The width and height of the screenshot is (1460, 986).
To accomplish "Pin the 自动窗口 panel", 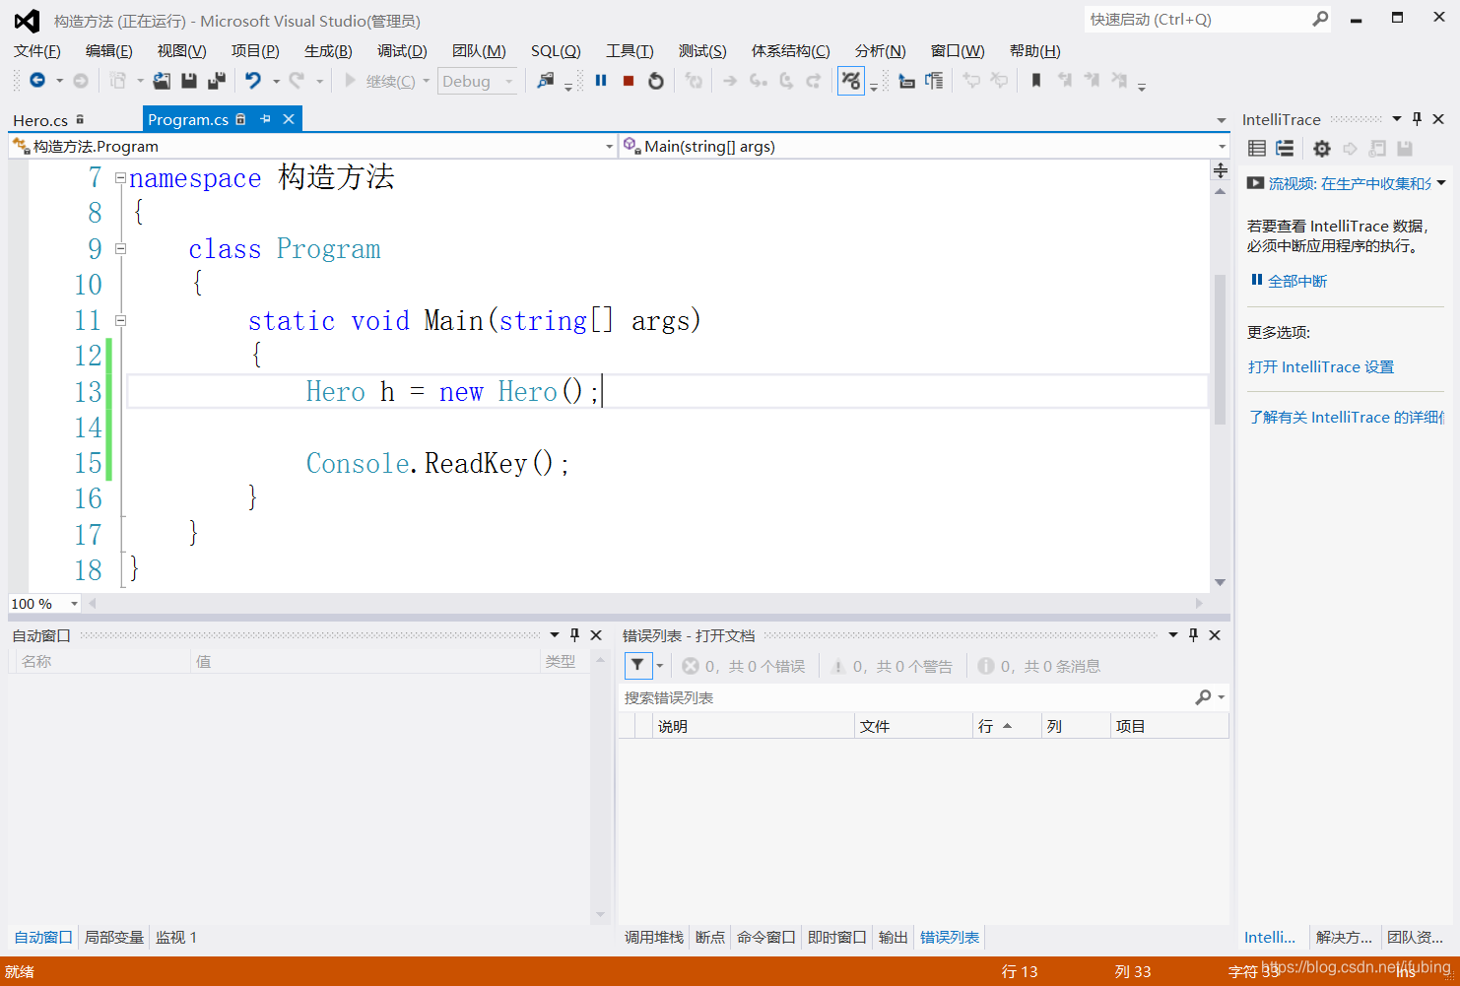I will click(575, 635).
